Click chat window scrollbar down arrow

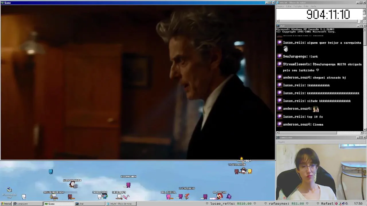365,130
